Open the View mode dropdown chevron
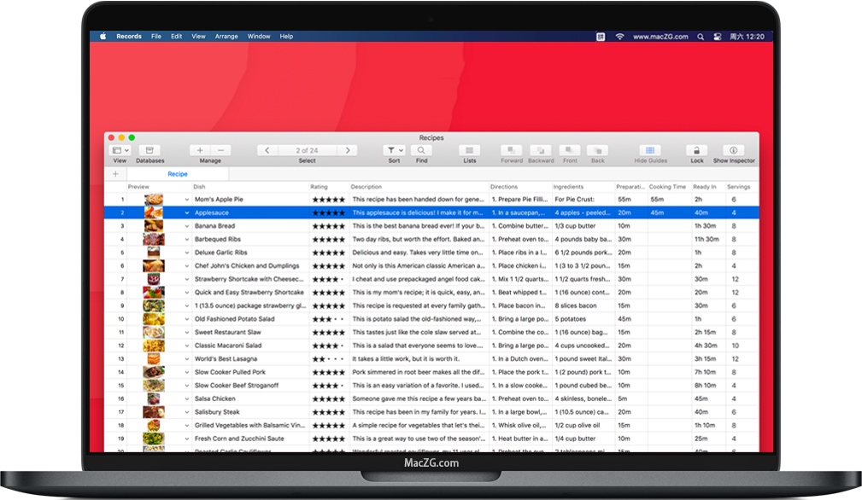 pyautogui.click(x=126, y=148)
